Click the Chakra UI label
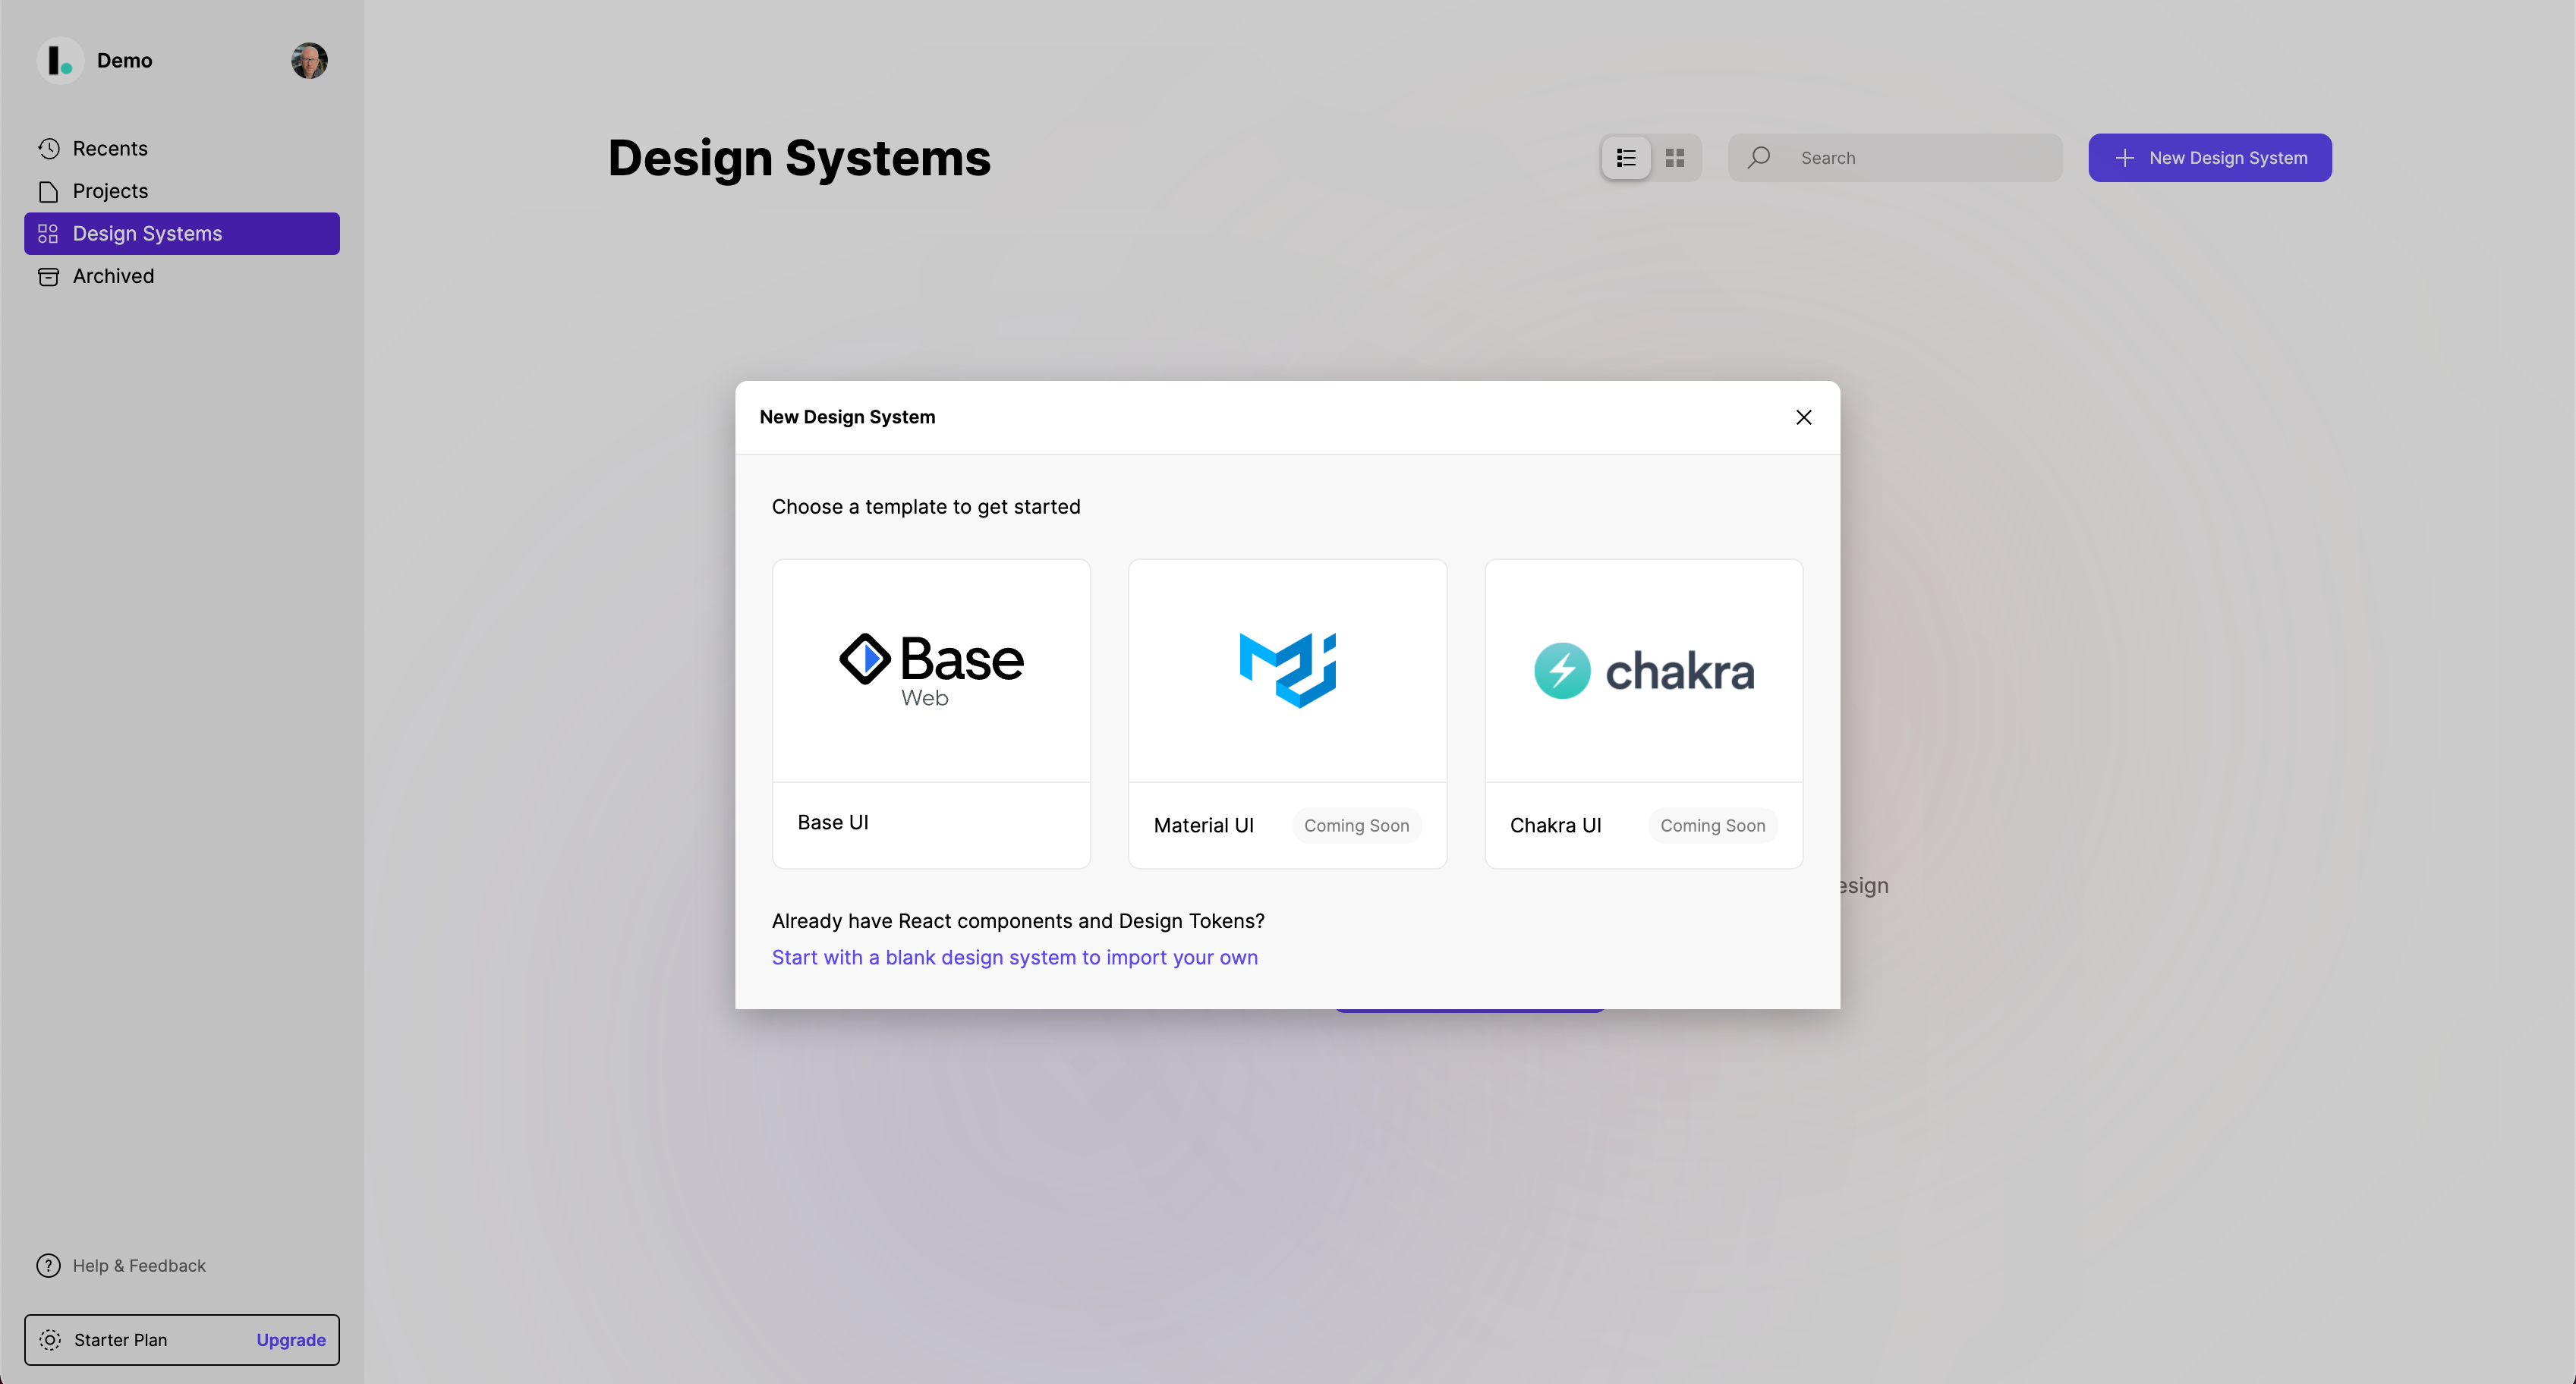The image size is (2576, 1384). coord(1555,825)
